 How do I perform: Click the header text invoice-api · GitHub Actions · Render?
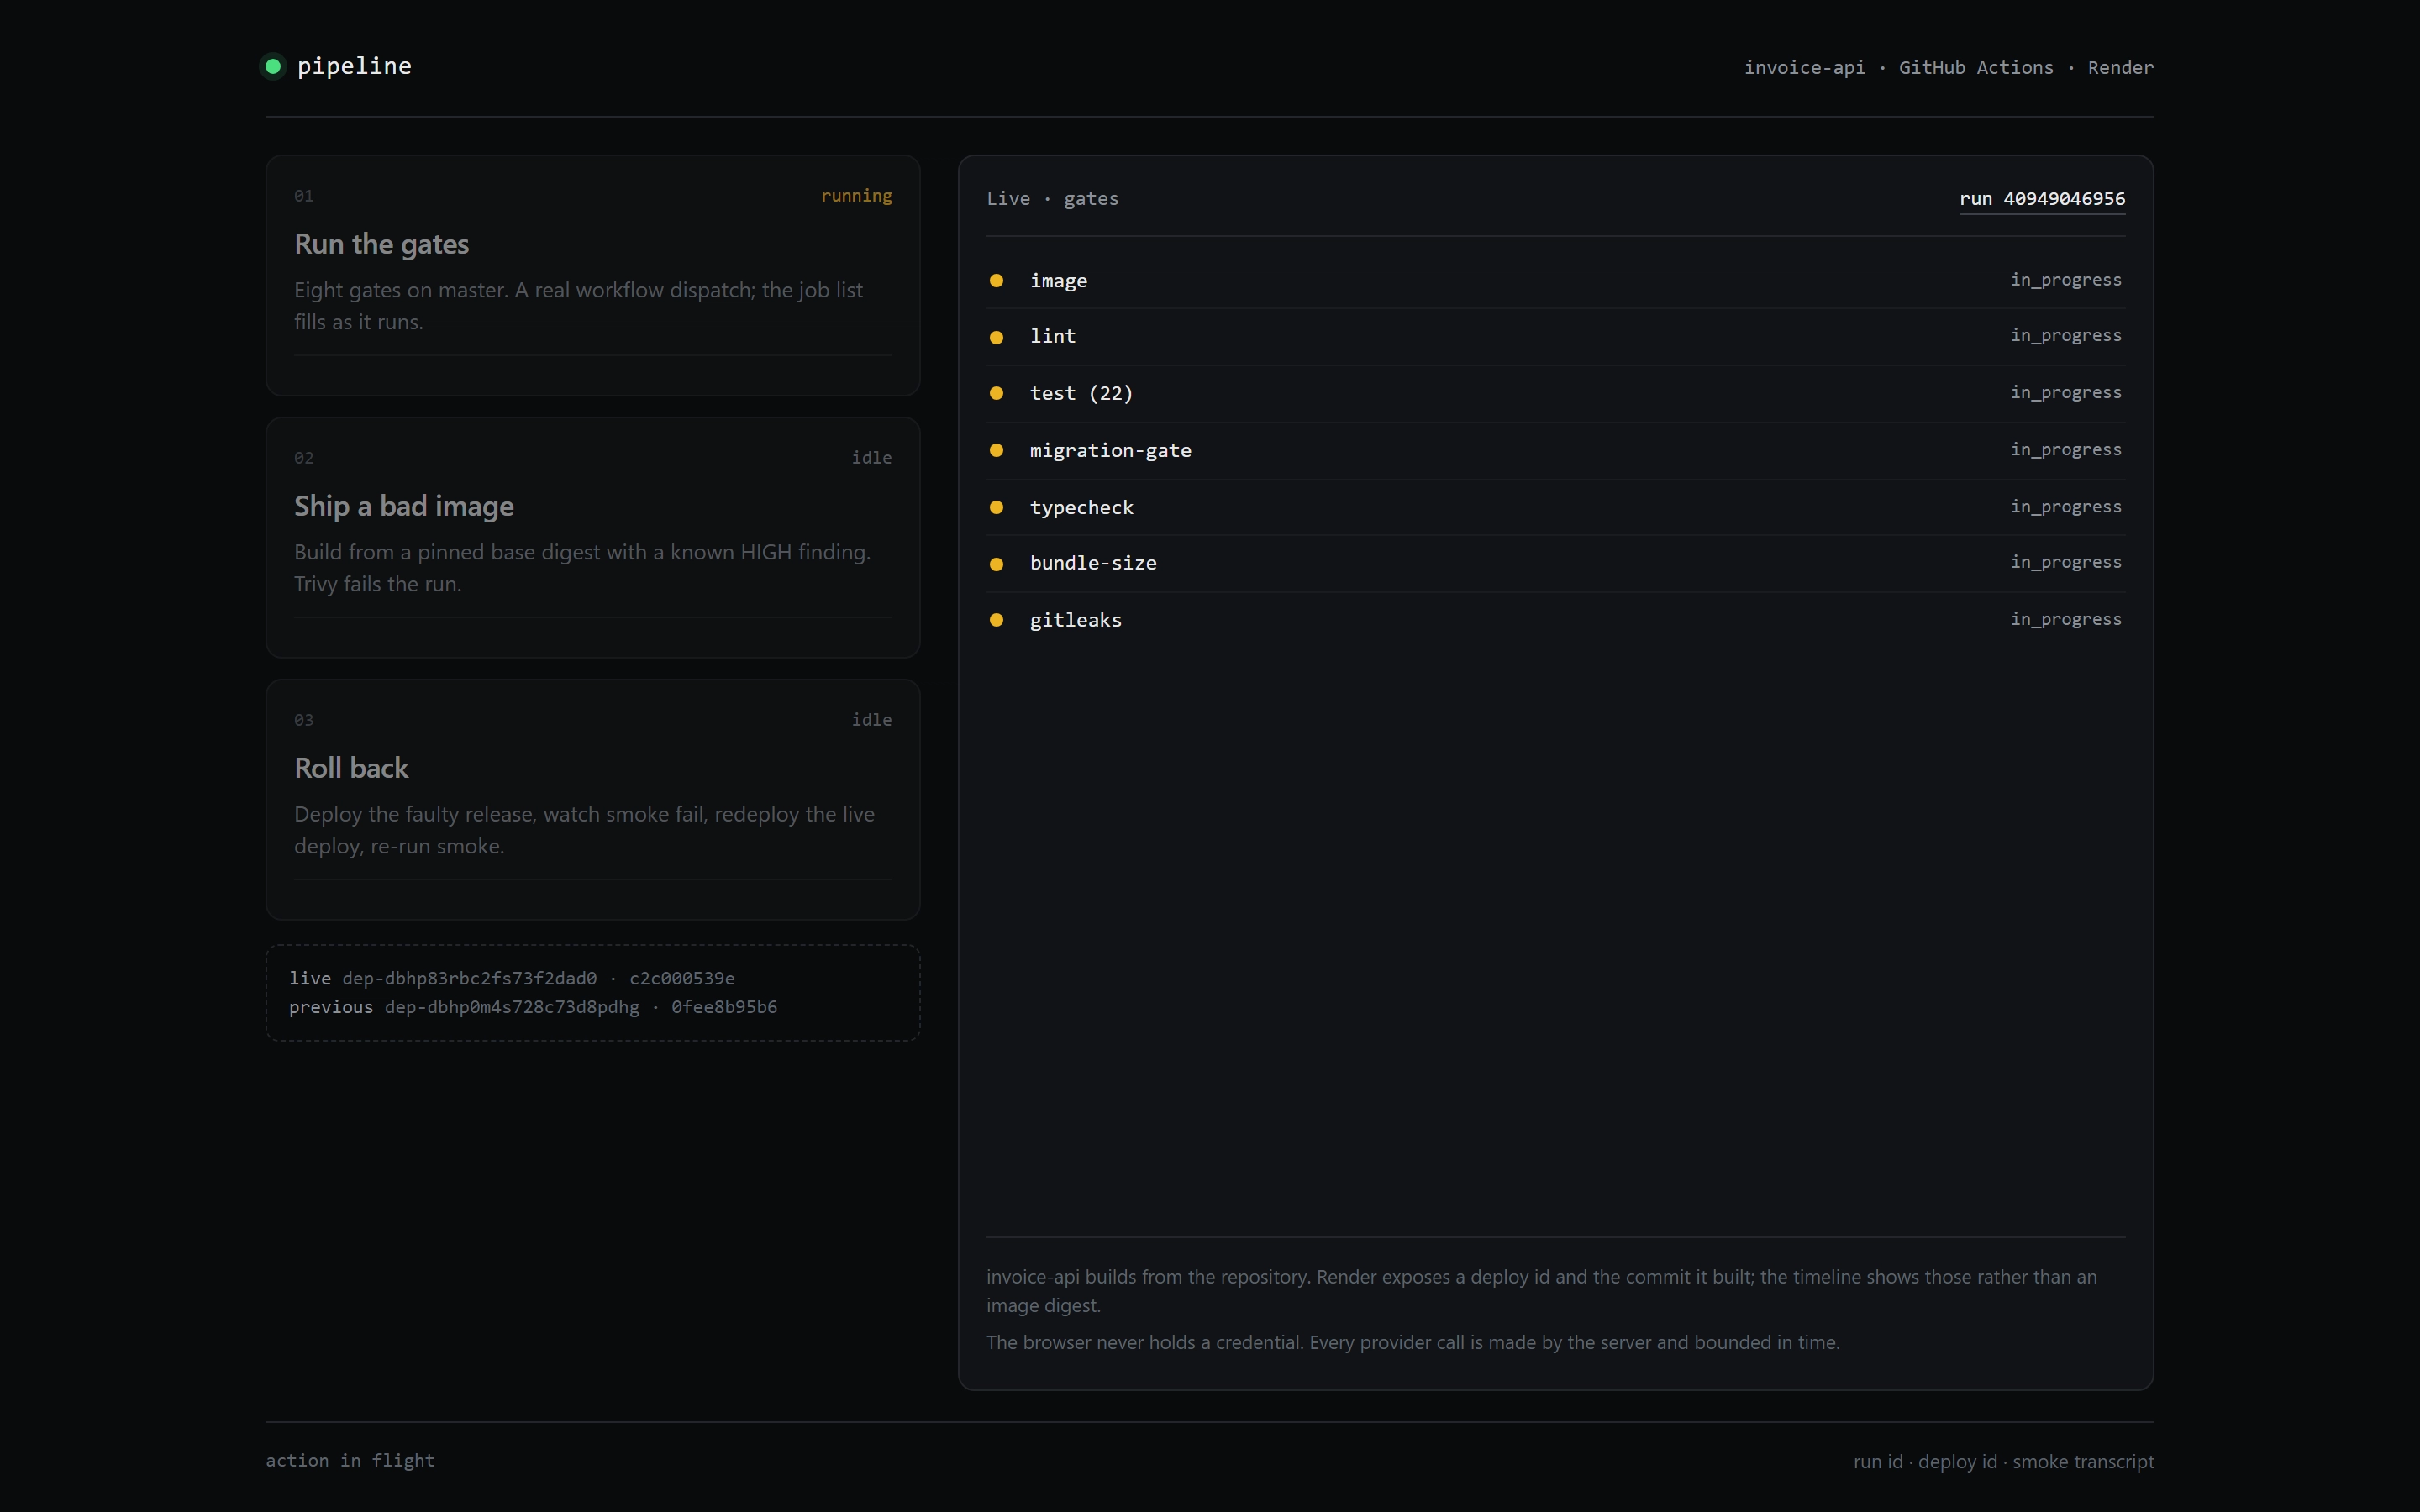(x=1949, y=67)
